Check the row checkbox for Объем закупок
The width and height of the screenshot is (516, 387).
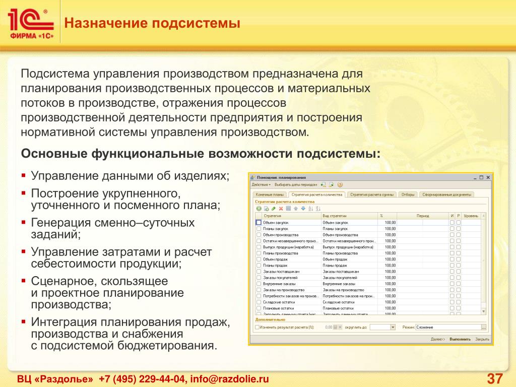[259, 222]
